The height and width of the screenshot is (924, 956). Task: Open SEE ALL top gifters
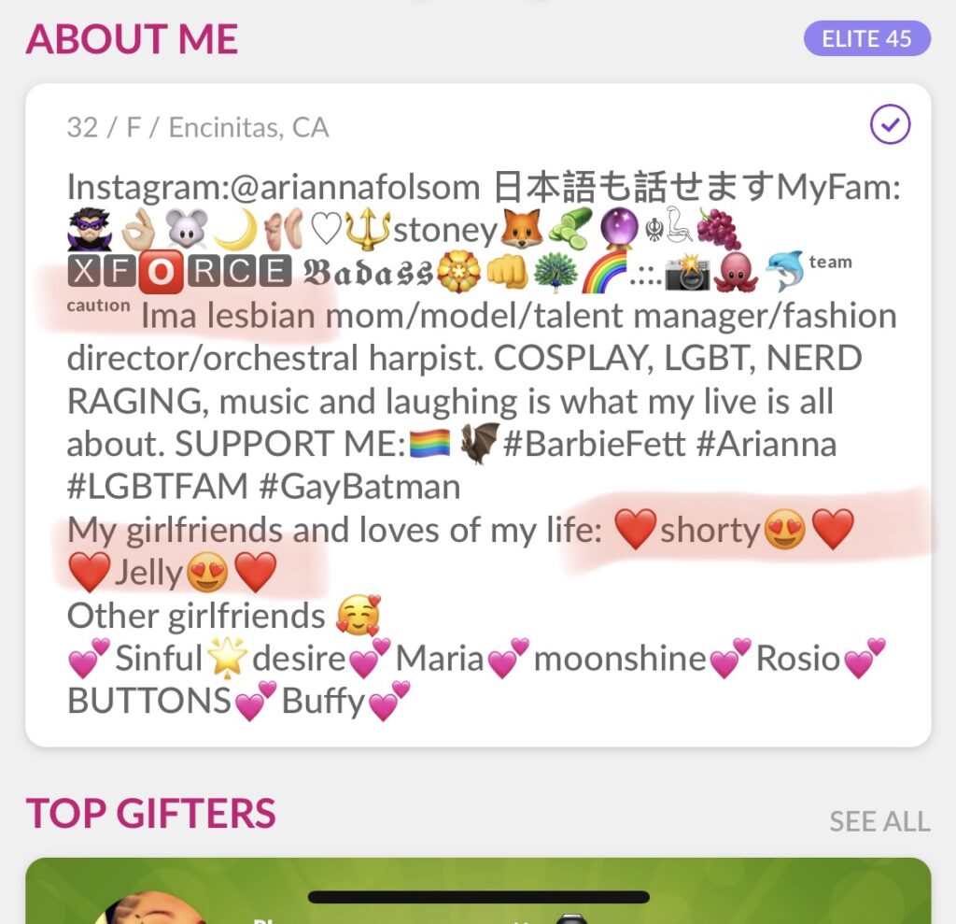click(x=879, y=821)
